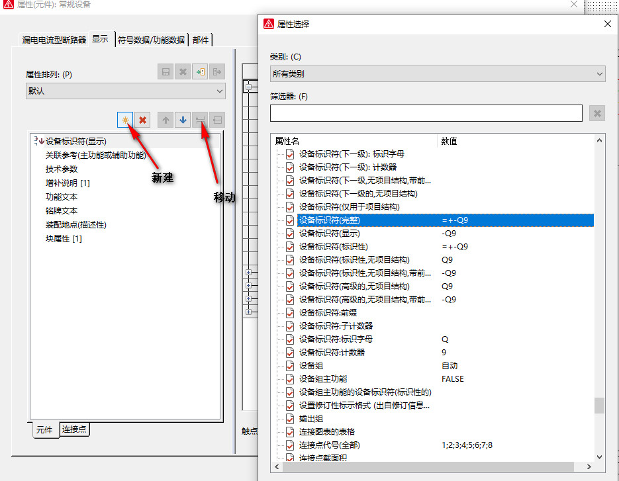Viewport: 619px width, 481px height.
Task: Click the vertical scrollbar of the property list
Action: [x=599, y=404]
